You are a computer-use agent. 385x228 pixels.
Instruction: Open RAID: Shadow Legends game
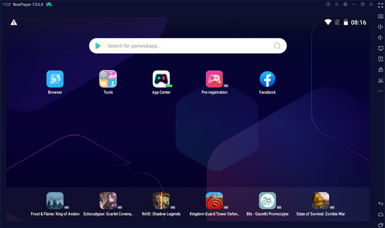pyautogui.click(x=161, y=201)
